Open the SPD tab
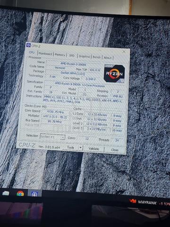Image resolution: width=170 pixels, height=227 pixels. coord(72,55)
